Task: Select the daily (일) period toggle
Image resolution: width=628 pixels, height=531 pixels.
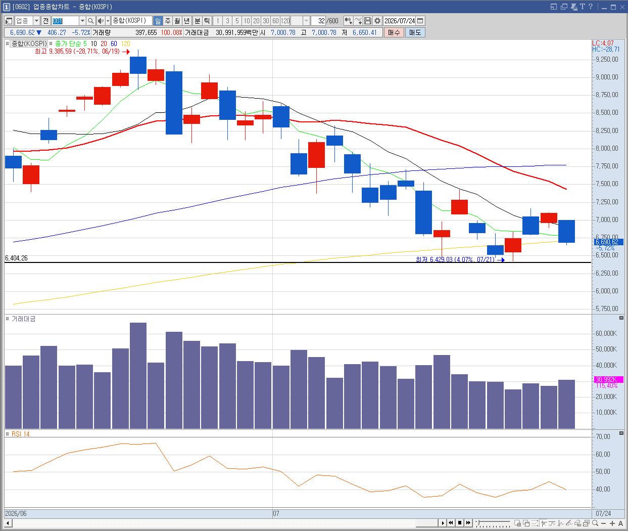Action: click(x=158, y=21)
